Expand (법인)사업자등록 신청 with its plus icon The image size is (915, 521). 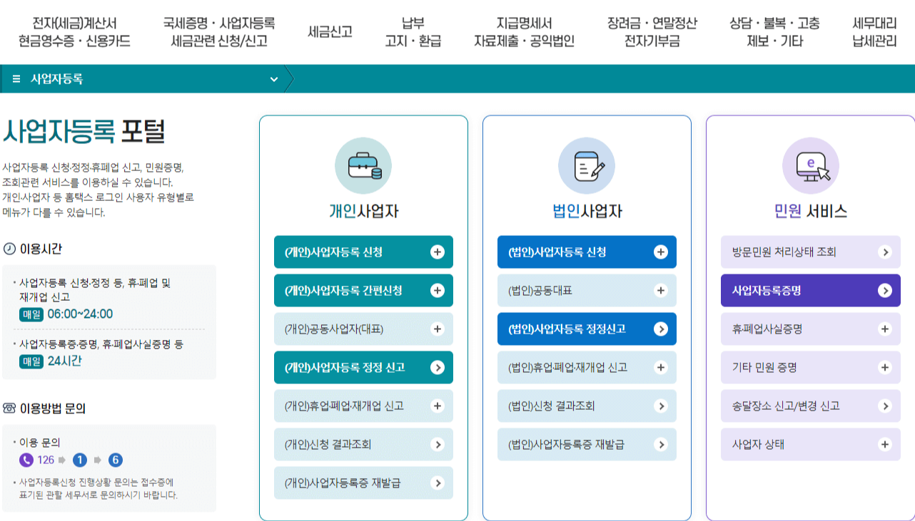point(661,252)
